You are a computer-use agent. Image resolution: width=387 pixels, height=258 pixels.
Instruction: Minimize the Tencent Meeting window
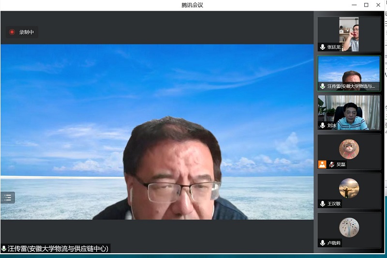353,5
